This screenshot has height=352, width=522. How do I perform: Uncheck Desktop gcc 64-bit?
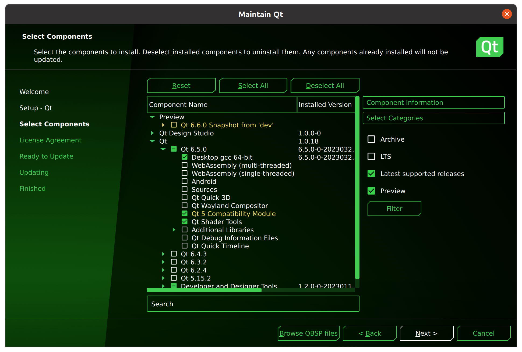click(x=185, y=157)
